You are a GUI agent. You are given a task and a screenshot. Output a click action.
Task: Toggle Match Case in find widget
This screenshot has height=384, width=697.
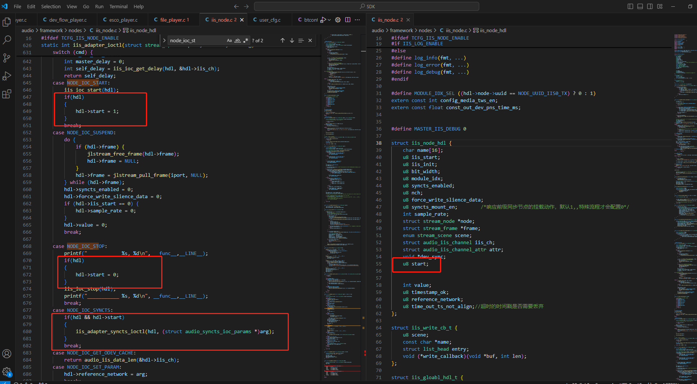[x=229, y=40]
